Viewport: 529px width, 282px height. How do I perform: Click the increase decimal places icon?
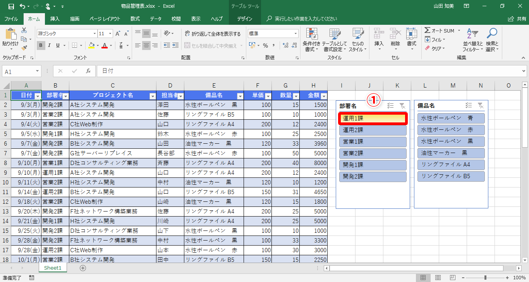[x=285, y=46]
